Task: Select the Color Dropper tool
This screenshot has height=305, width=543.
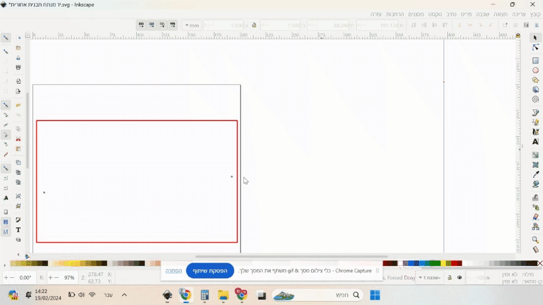Action: pyautogui.click(x=535, y=174)
